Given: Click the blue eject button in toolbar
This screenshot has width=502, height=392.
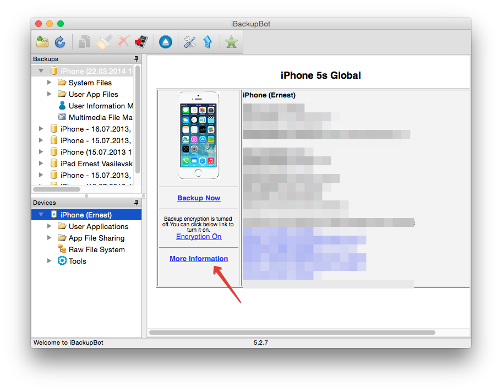Looking at the screenshot, I should coord(166,42).
